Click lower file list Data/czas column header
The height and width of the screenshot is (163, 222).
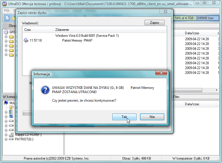coord(199,104)
